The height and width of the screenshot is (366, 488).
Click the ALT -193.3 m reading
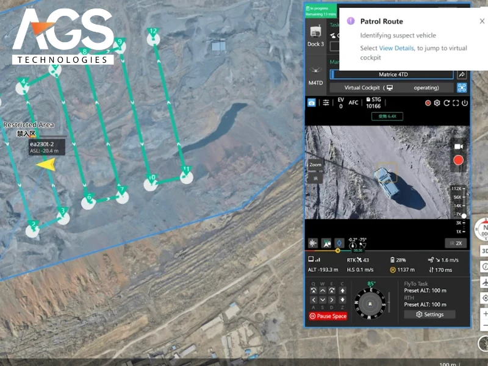pyautogui.click(x=323, y=270)
